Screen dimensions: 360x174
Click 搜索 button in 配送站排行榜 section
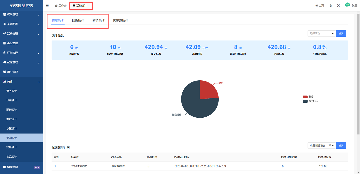341,146
